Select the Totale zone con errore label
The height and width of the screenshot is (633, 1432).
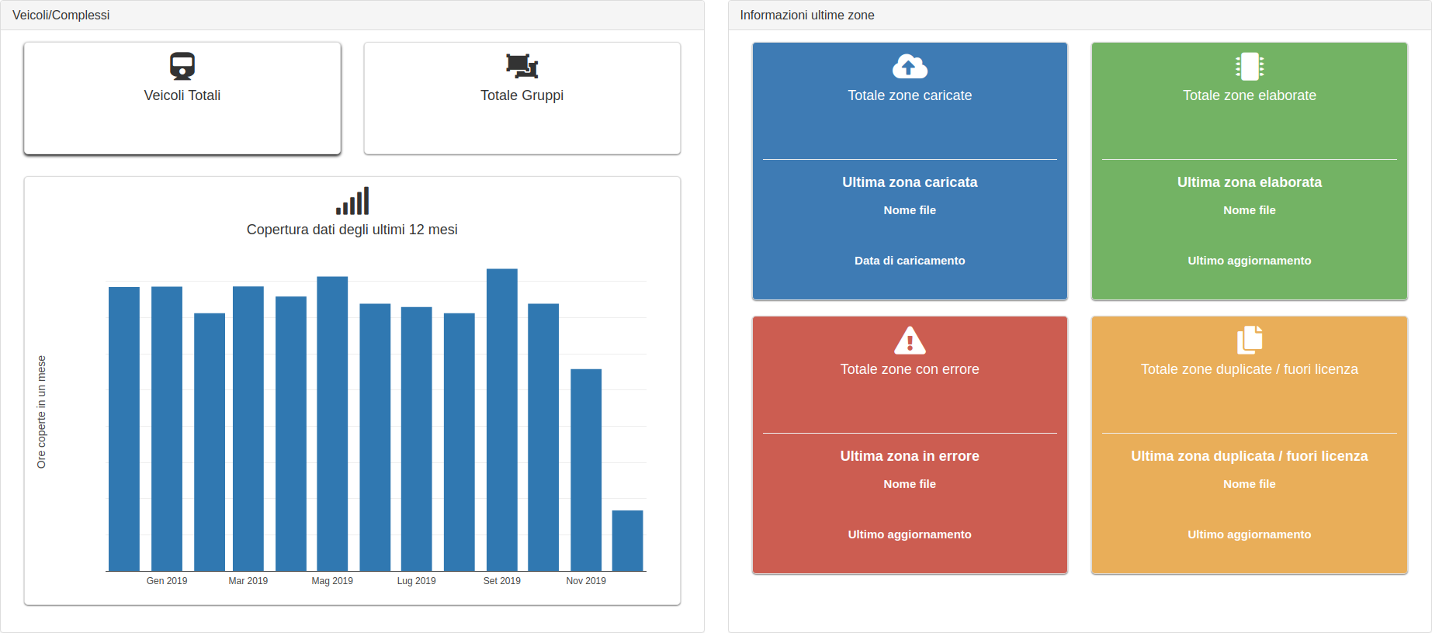910,369
